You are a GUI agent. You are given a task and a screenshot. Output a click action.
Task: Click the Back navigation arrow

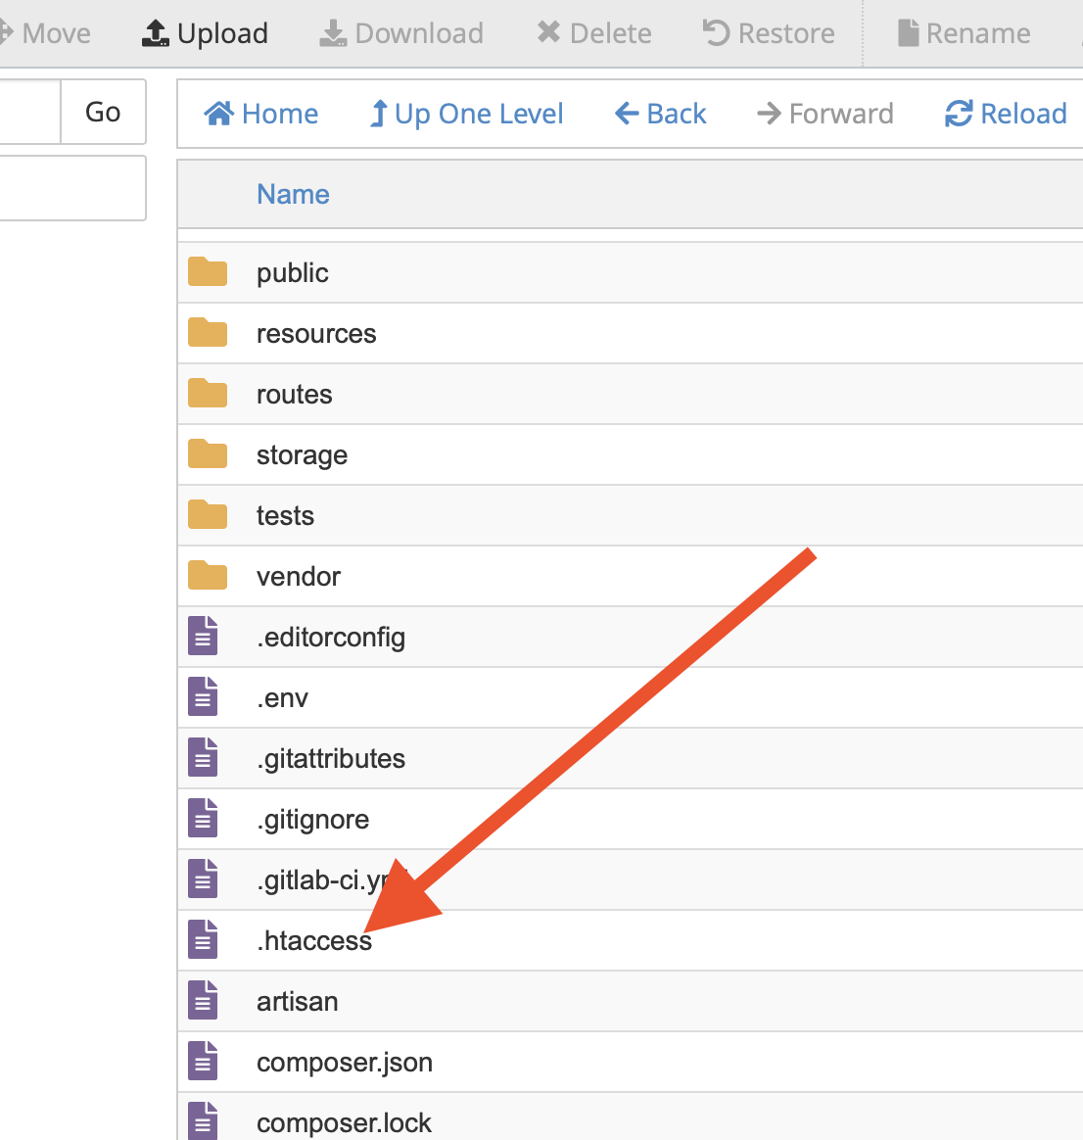click(x=627, y=113)
